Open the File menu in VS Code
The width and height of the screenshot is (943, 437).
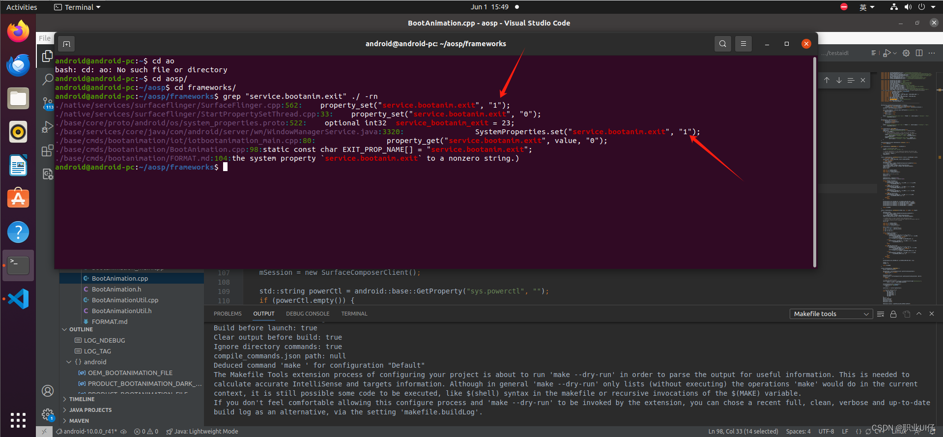45,38
